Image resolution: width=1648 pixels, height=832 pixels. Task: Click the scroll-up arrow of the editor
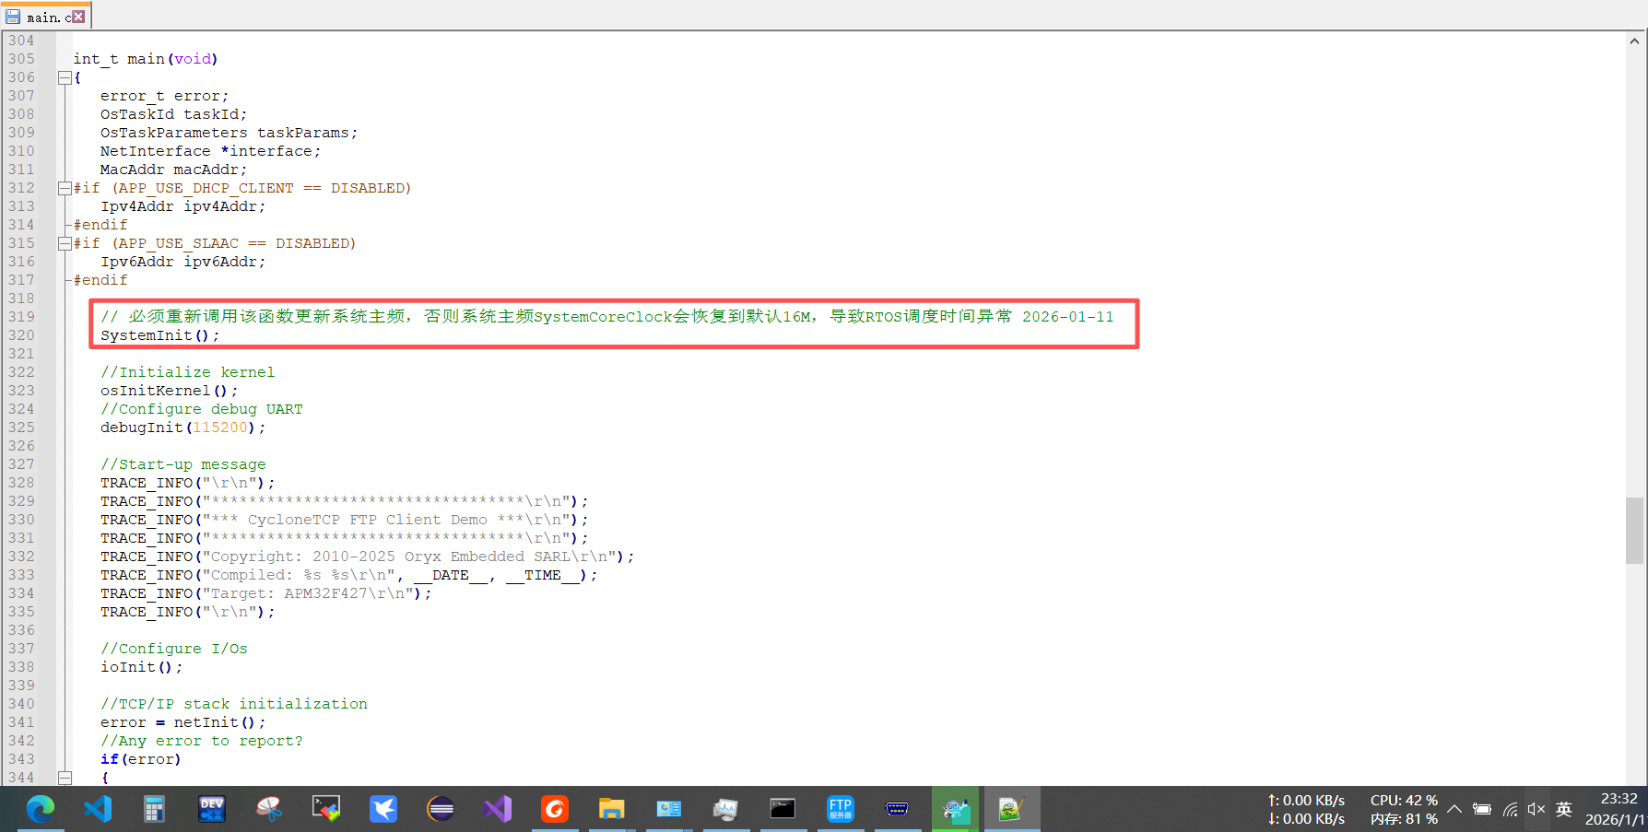point(1634,41)
